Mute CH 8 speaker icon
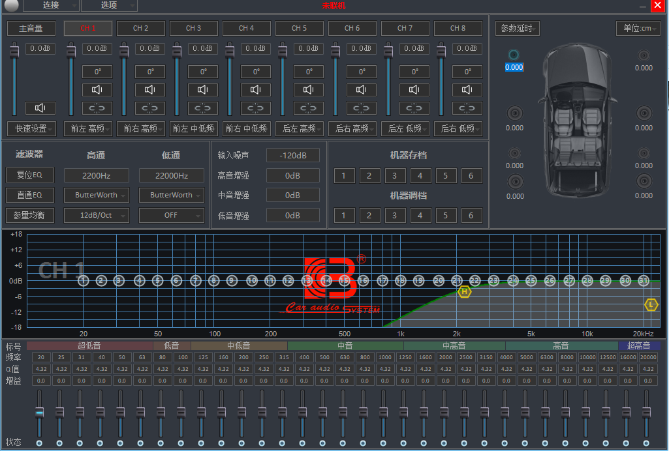Image resolution: width=669 pixels, height=451 pixels. click(x=467, y=89)
